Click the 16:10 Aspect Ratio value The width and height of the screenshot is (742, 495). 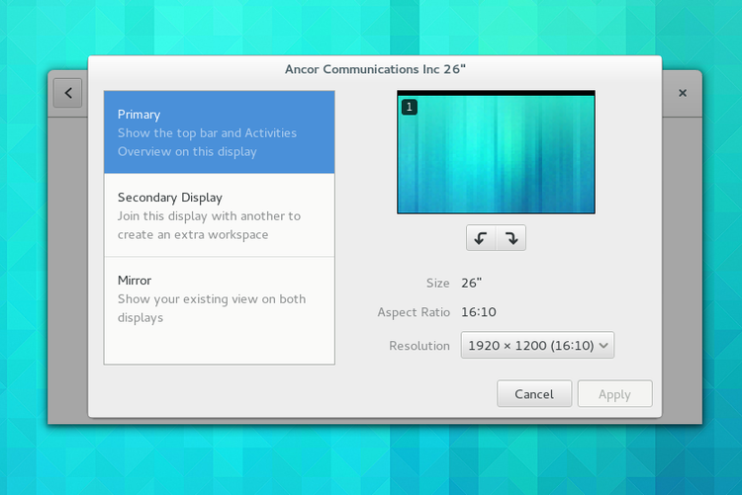pyautogui.click(x=478, y=312)
